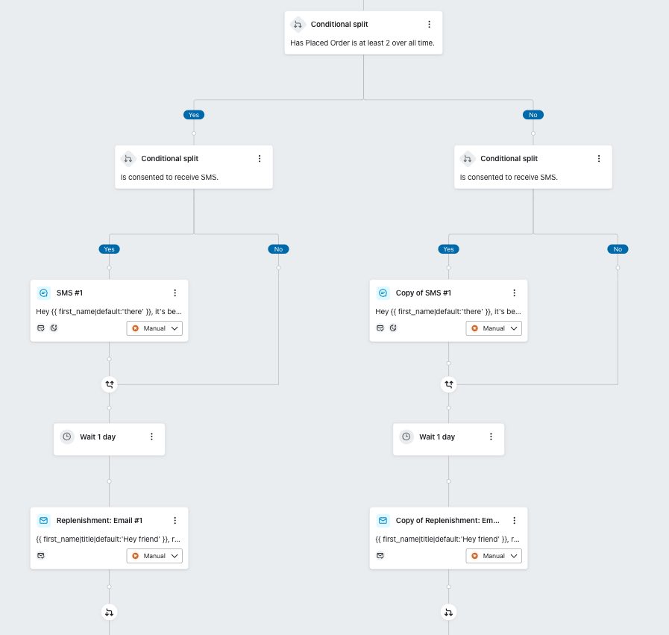The width and height of the screenshot is (669, 635).
Task: Click the flow end icon below Replenishment: Email #1
Action: (110, 612)
